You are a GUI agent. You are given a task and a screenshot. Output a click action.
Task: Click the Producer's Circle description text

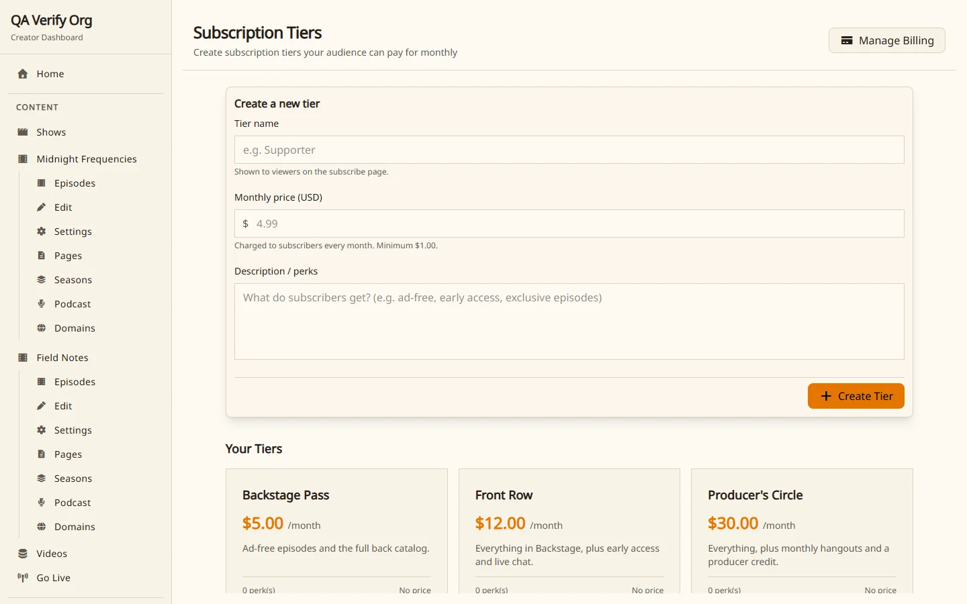click(x=798, y=555)
